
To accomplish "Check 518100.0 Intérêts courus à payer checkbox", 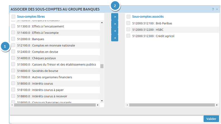I will (x=13, y=90).
